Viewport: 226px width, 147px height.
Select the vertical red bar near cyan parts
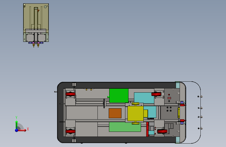(147, 129)
